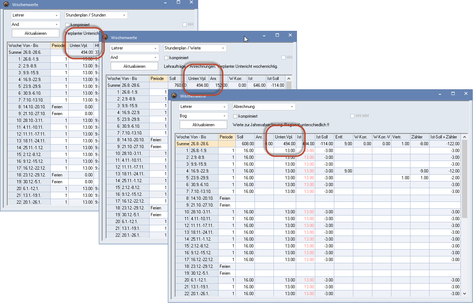Click the -122.00 sum cell
The height and width of the screenshot is (303, 473).
(445, 144)
